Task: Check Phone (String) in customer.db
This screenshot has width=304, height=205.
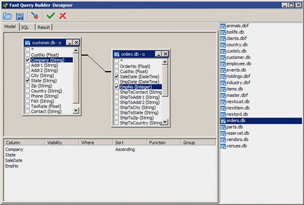Action: 27,96
